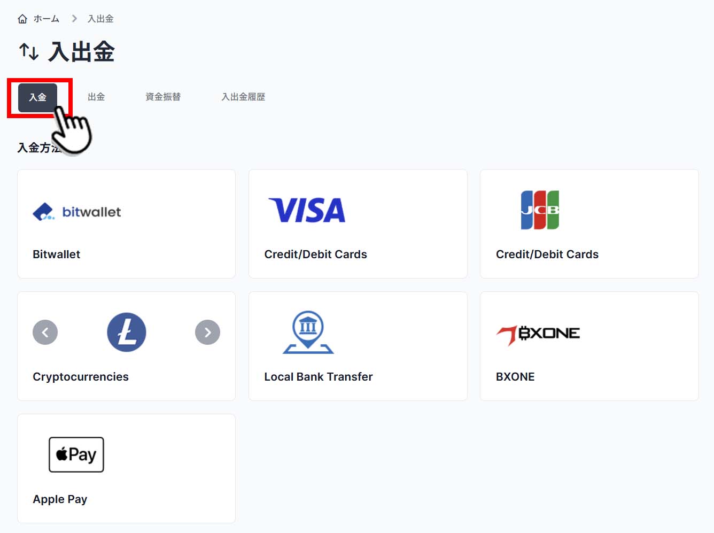Click the Local Bank Transfer bank icon
Screen dimensions: 714x533
(x=308, y=332)
